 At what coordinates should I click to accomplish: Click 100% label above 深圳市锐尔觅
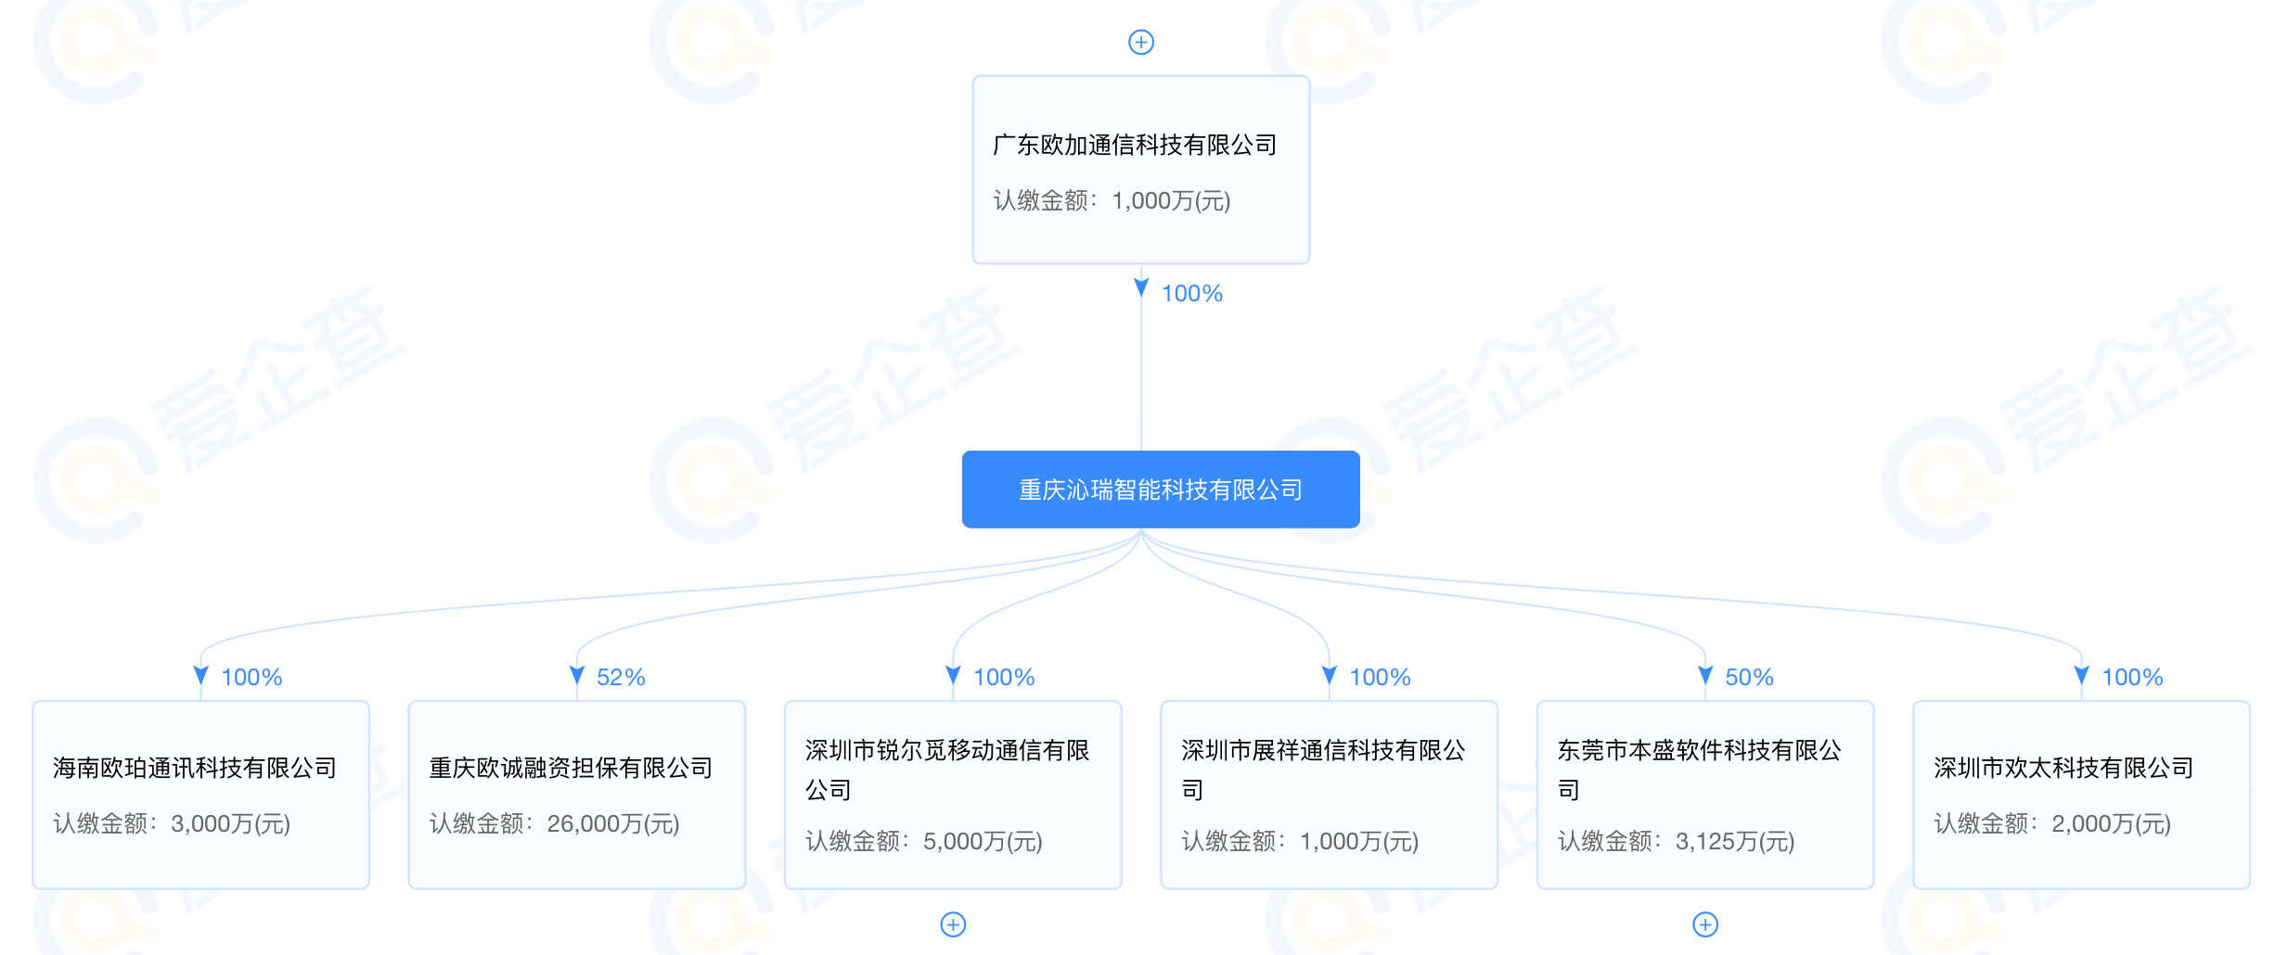[x=1004, y=678]
